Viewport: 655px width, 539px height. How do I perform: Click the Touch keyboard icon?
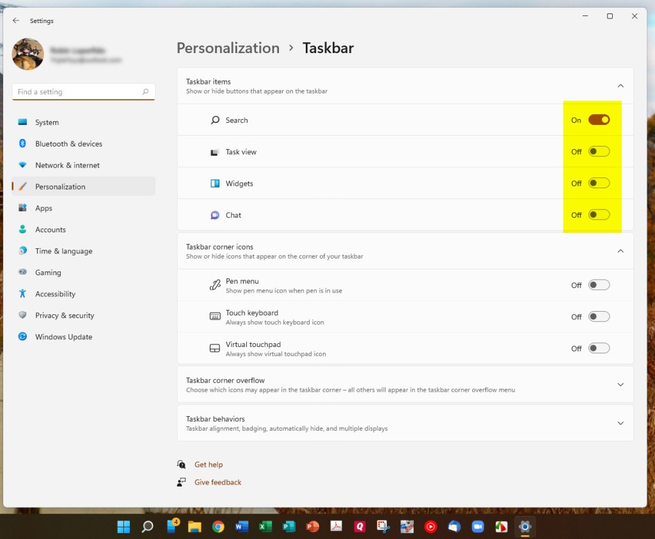(215, 317)
